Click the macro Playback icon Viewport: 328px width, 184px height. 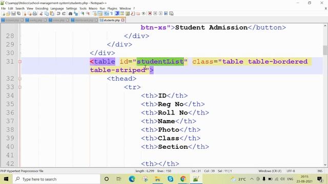[160, 14]
